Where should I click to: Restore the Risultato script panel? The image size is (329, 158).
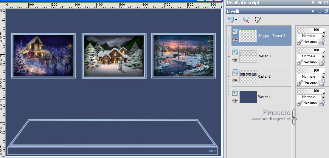[x=320, y=3]
